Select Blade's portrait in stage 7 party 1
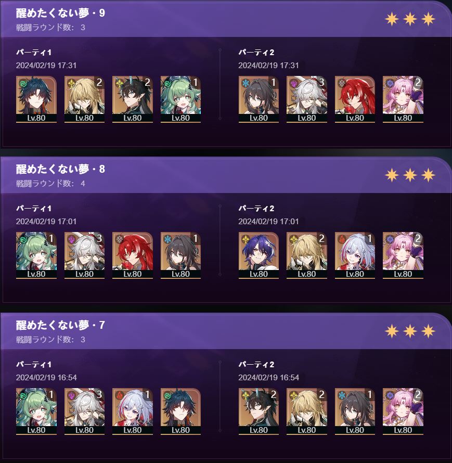The height and width of the screenshot is (463, 452). pyautogui.click(x=180, y=411)
